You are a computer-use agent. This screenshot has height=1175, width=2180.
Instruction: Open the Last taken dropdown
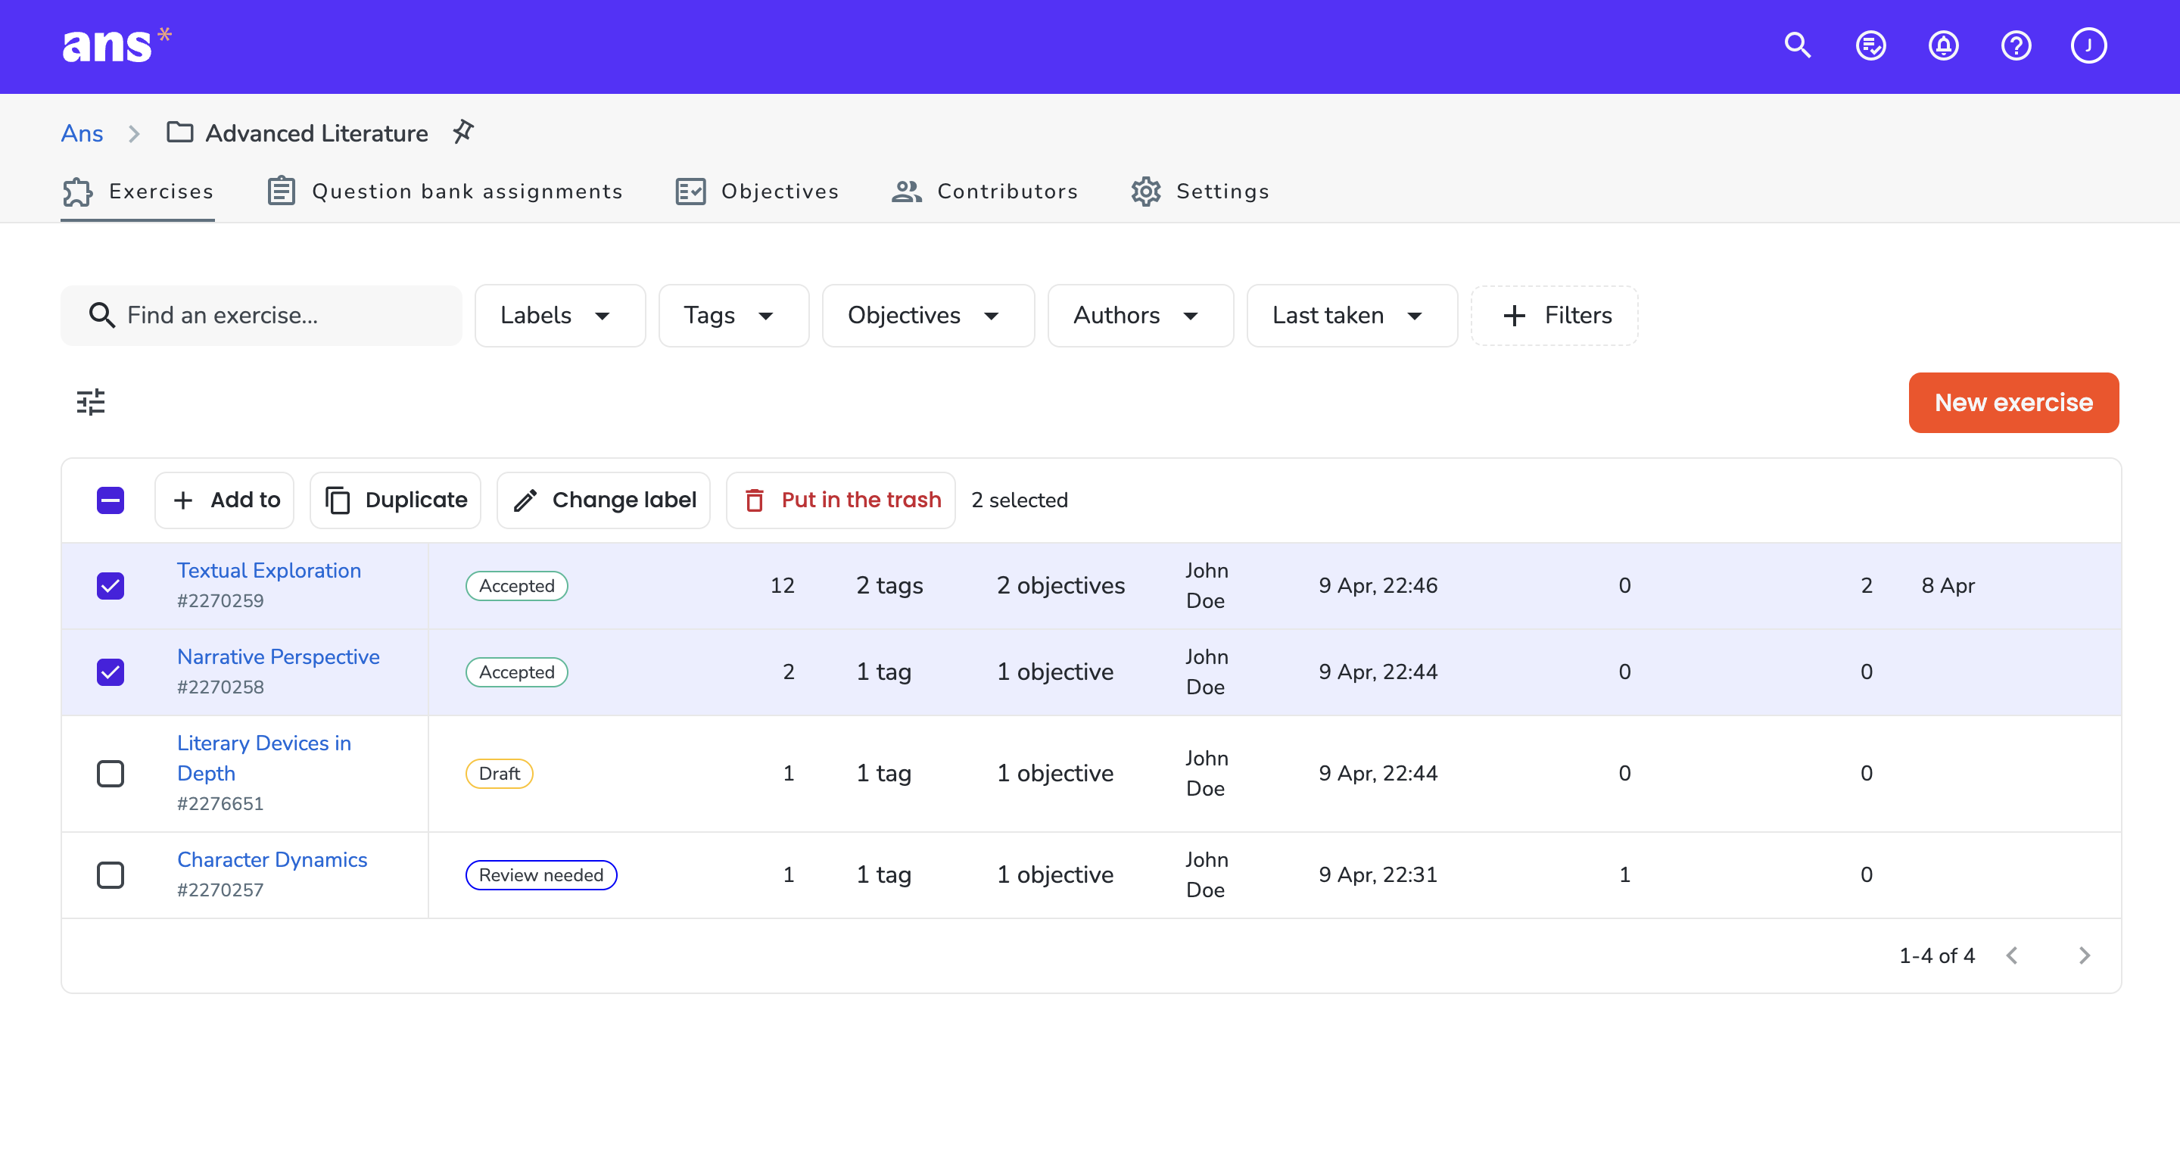1351,316
